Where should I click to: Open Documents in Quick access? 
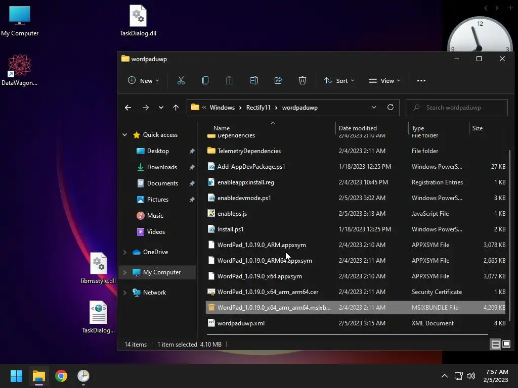click(162, 183)
